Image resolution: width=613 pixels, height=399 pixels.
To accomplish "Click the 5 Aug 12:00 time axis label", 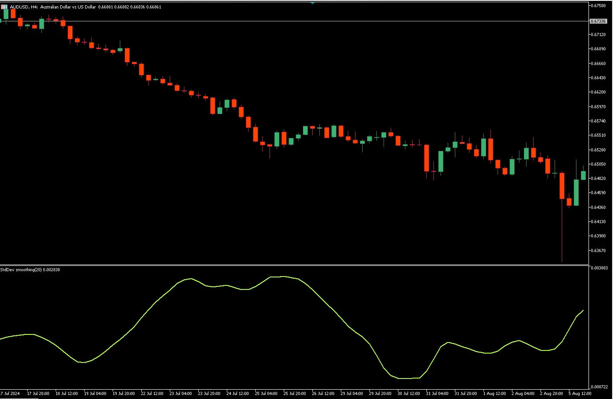I will (x=579, y=394).
